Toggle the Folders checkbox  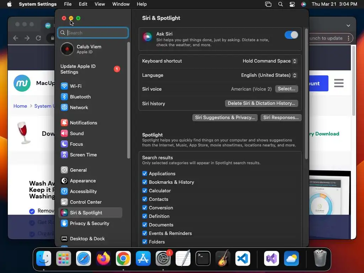pos(145,242)
